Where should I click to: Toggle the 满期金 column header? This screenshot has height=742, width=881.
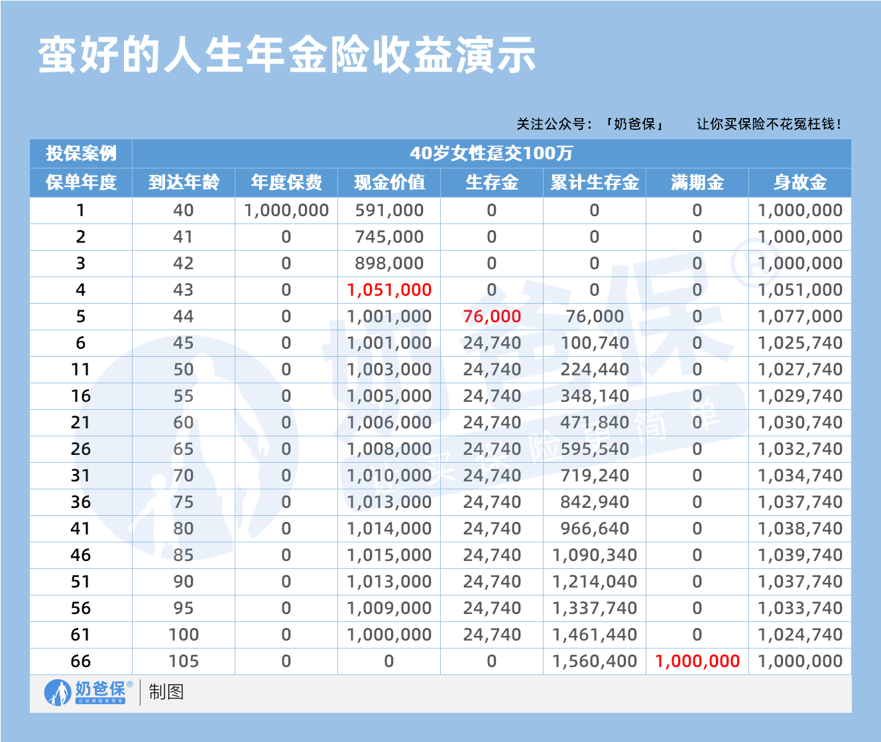tap(695, 182)
